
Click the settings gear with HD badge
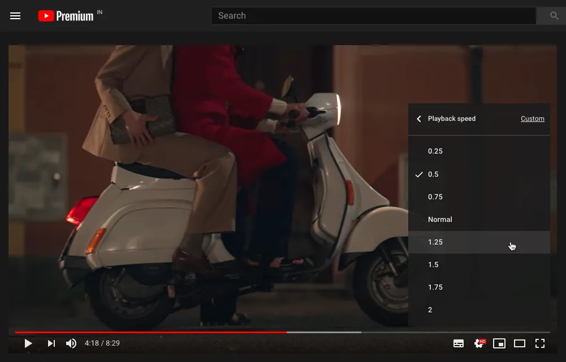[479, 343]
